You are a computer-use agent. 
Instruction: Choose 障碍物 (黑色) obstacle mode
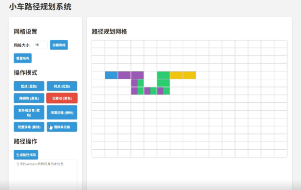(29, 98)
